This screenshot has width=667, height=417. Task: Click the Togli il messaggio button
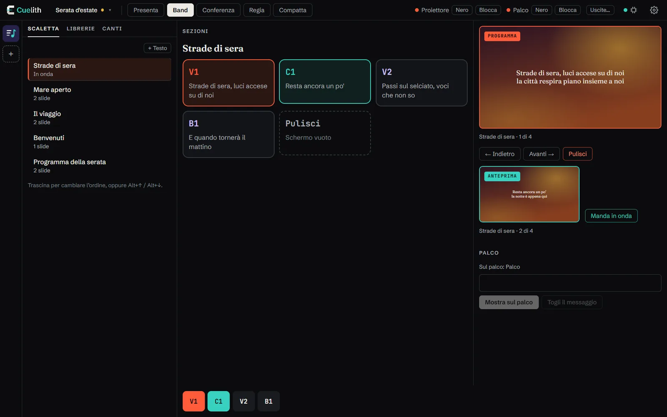[x=572, y=302]
